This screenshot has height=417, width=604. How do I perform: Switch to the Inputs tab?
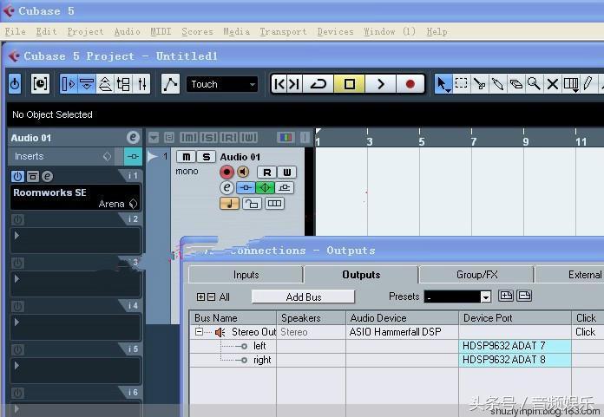click(246, 275)
